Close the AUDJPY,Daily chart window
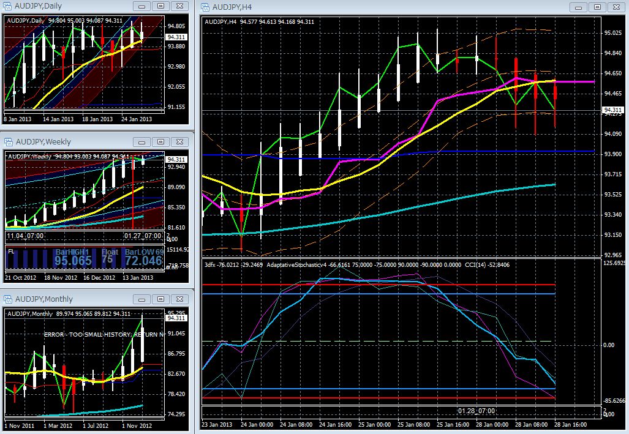 coord(179,6)
